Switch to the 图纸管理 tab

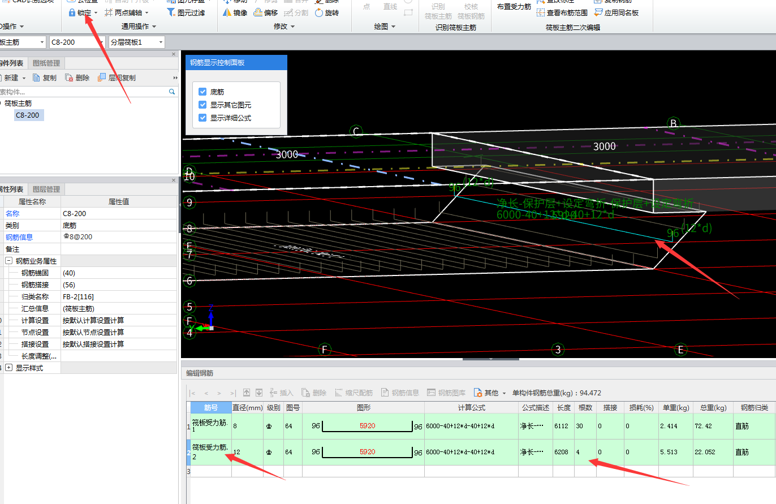[x=46, y=63]
